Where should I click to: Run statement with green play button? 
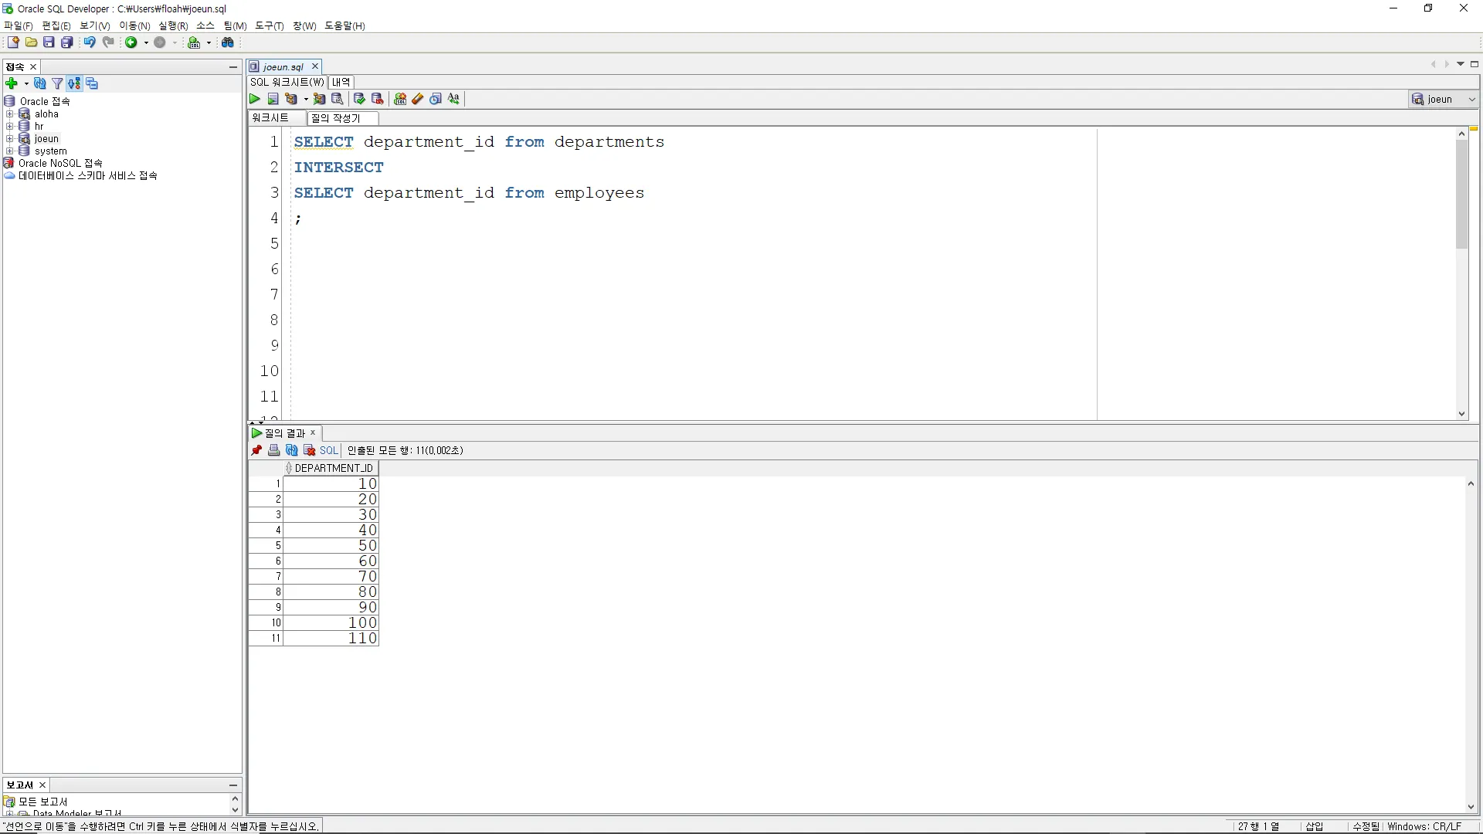coord(255,99)
